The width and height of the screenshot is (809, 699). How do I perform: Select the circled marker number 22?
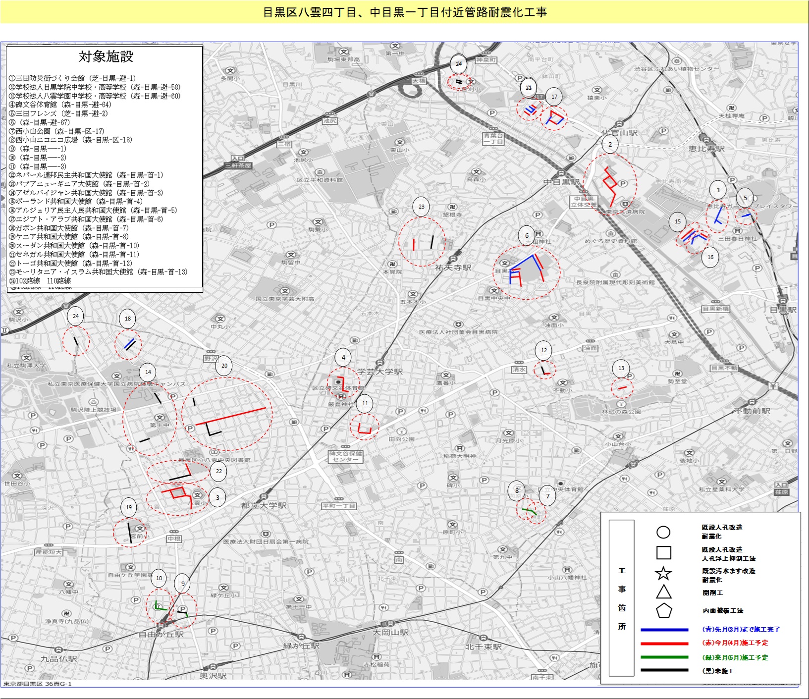(x=218, y=471)
